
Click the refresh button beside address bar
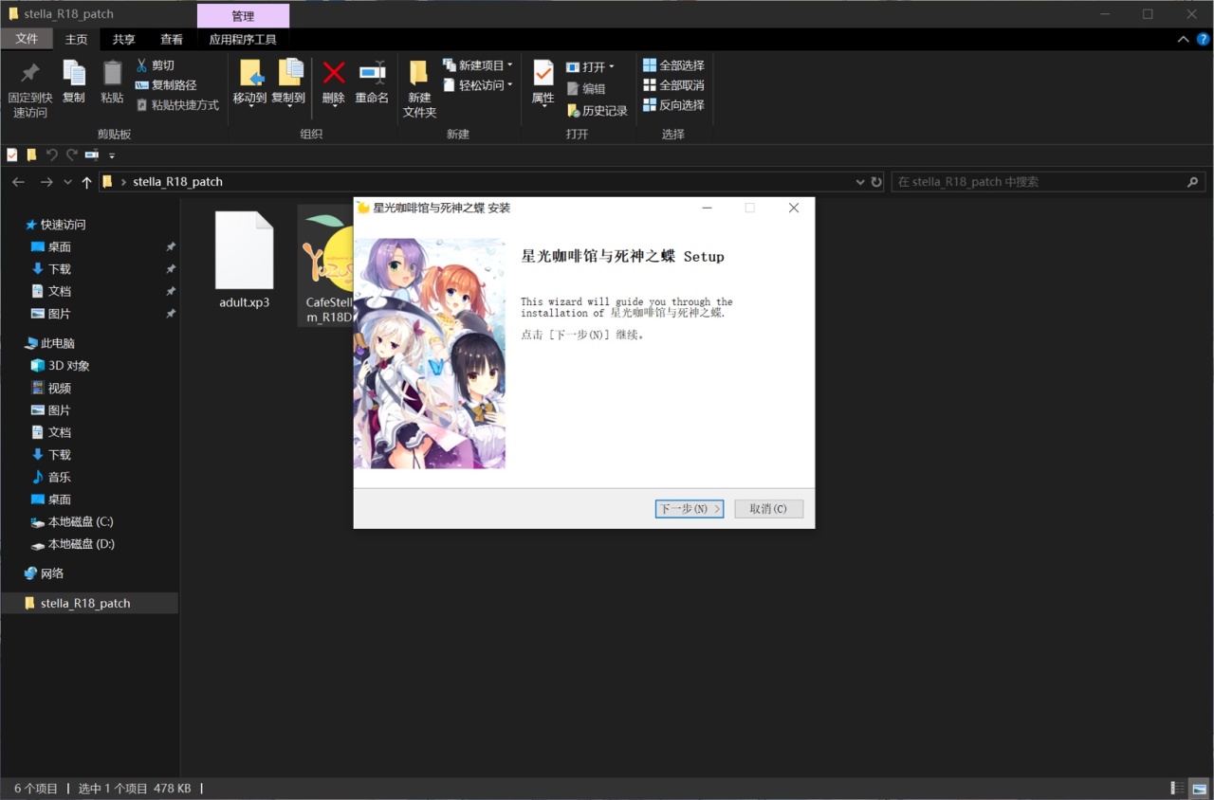[876, 181]
